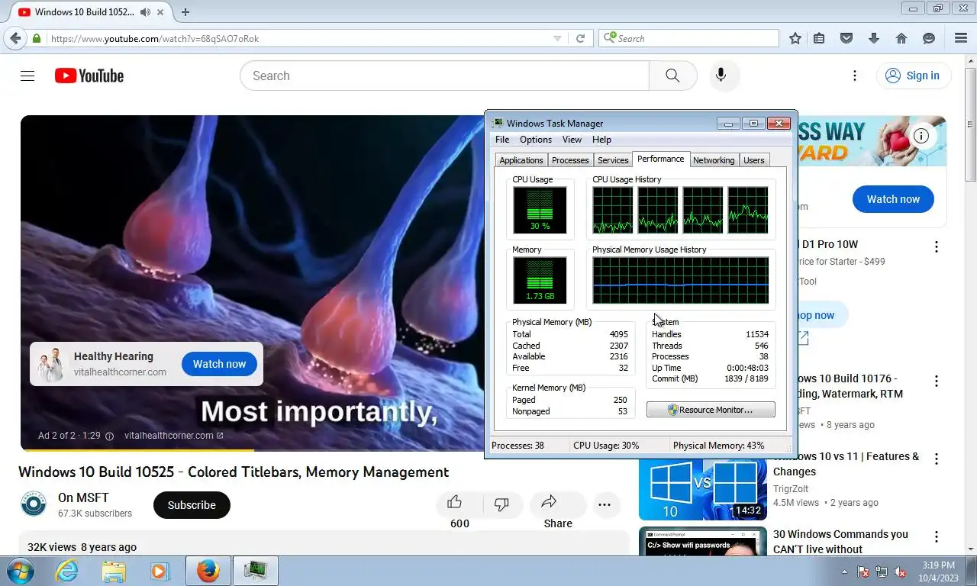Open a new Firefox tab
The width and height of the screenshot is (977, 586).
point(185,12)
